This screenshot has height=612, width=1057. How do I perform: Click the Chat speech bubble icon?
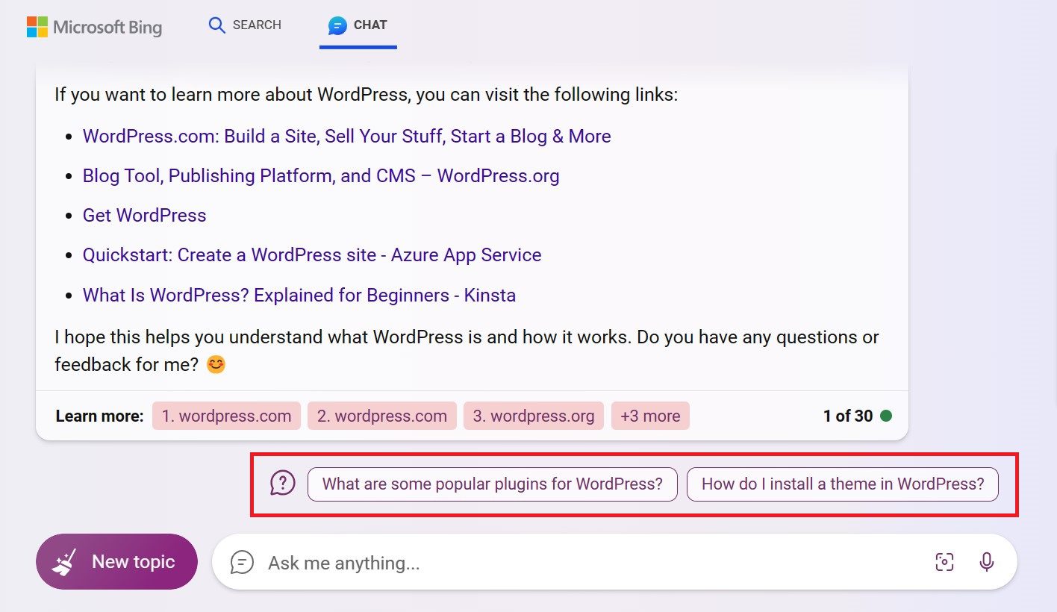coord(338,25)
